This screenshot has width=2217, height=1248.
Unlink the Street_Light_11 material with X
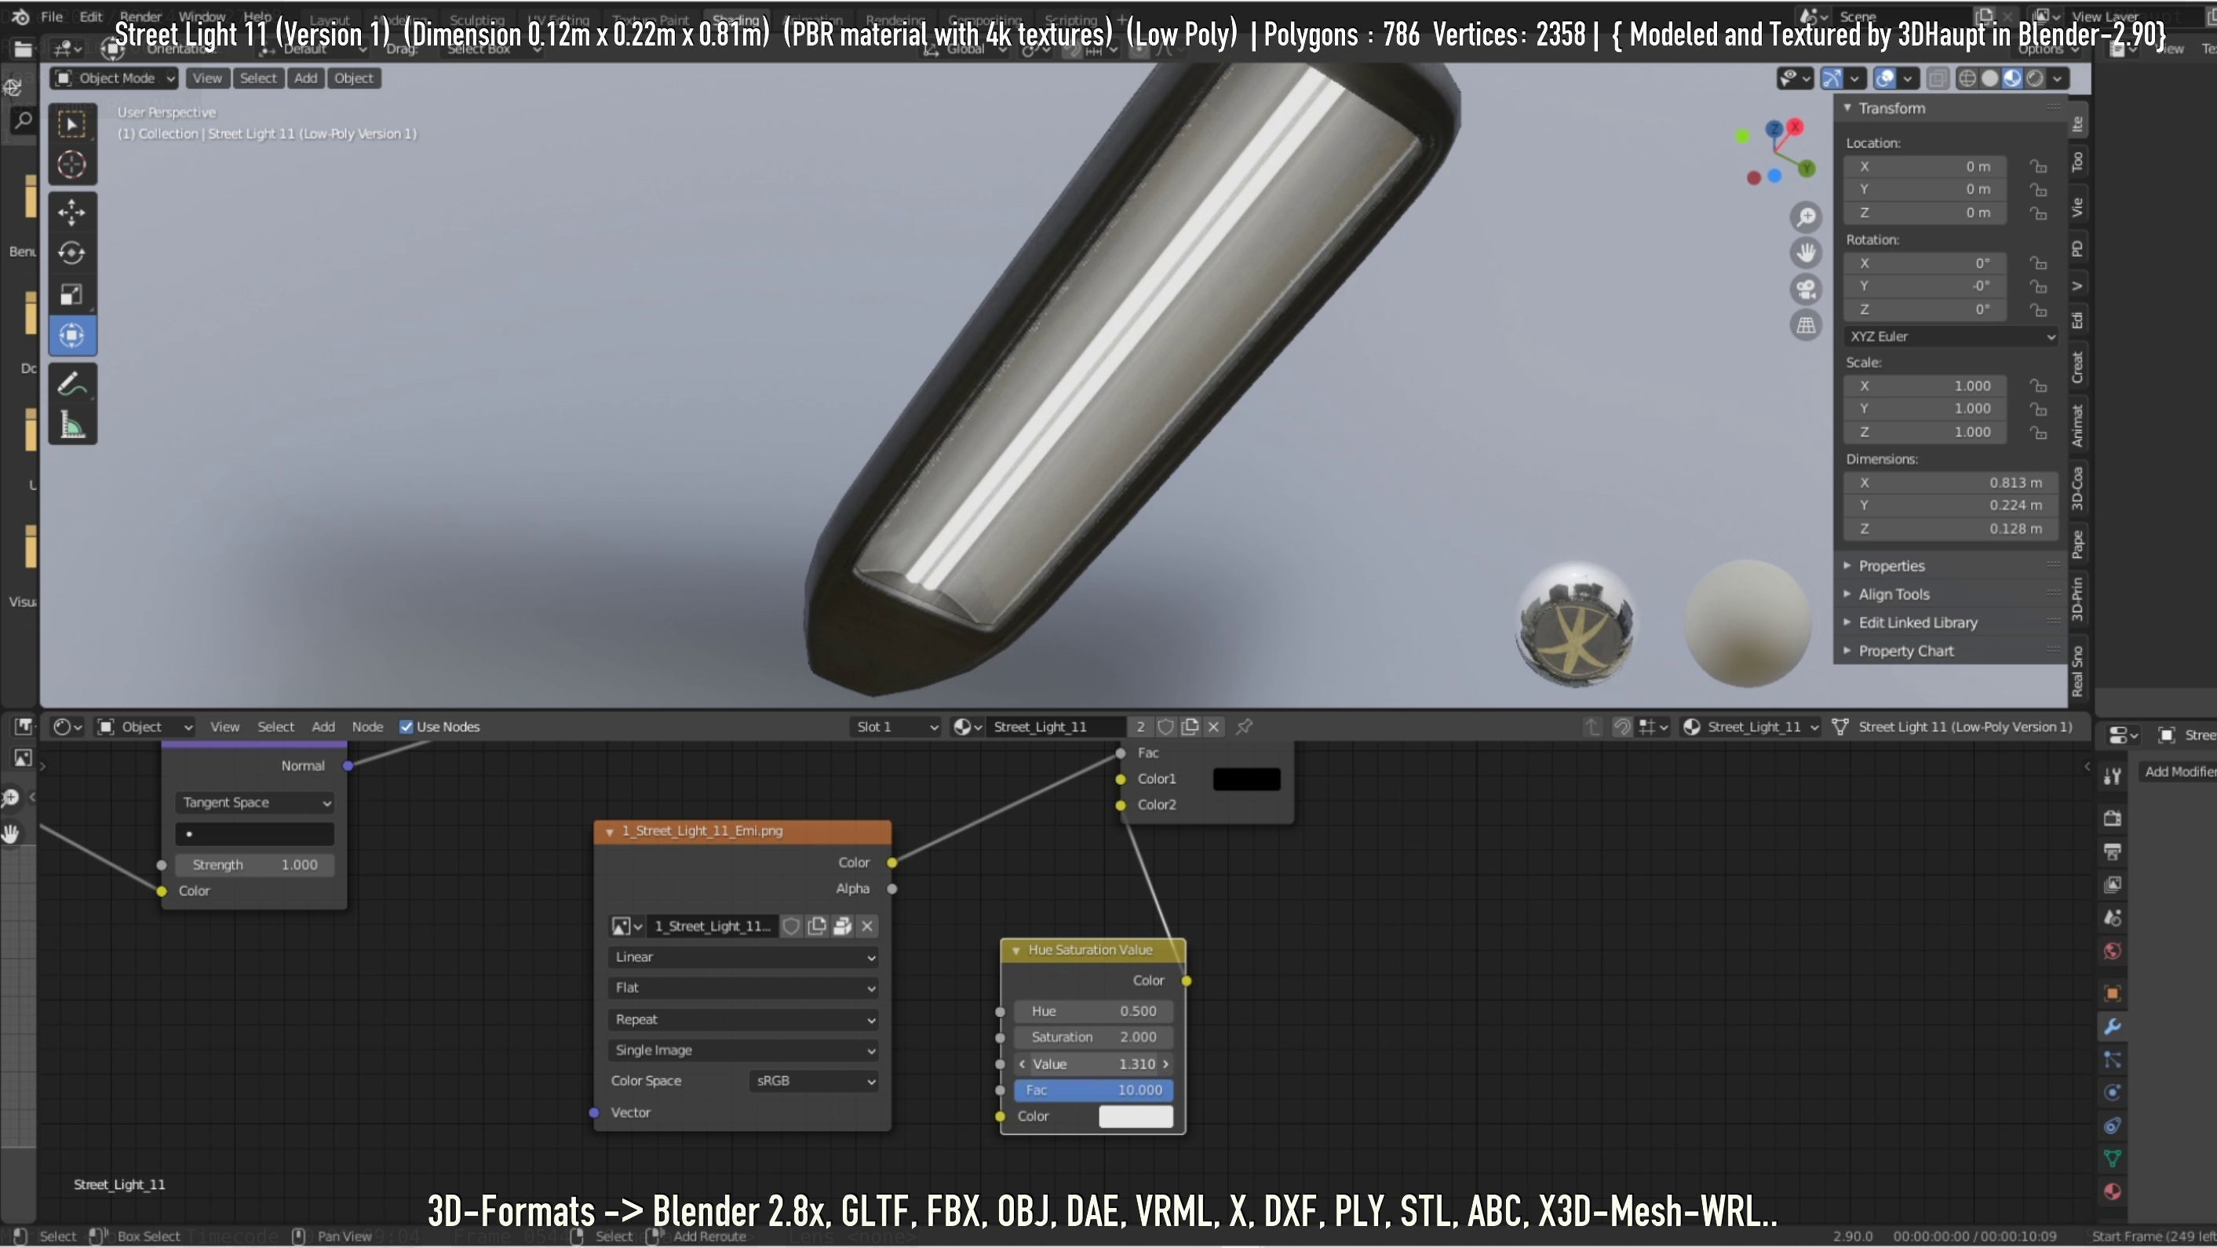(x=1213, y=726)
